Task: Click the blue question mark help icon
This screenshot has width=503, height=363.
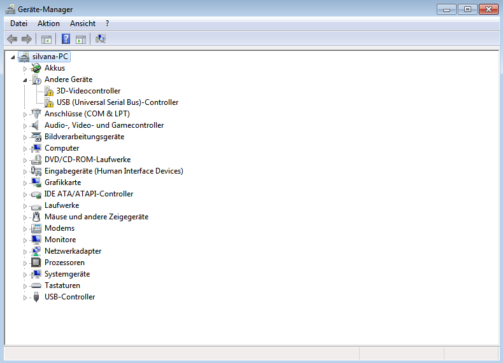Action: coord(66,39)
